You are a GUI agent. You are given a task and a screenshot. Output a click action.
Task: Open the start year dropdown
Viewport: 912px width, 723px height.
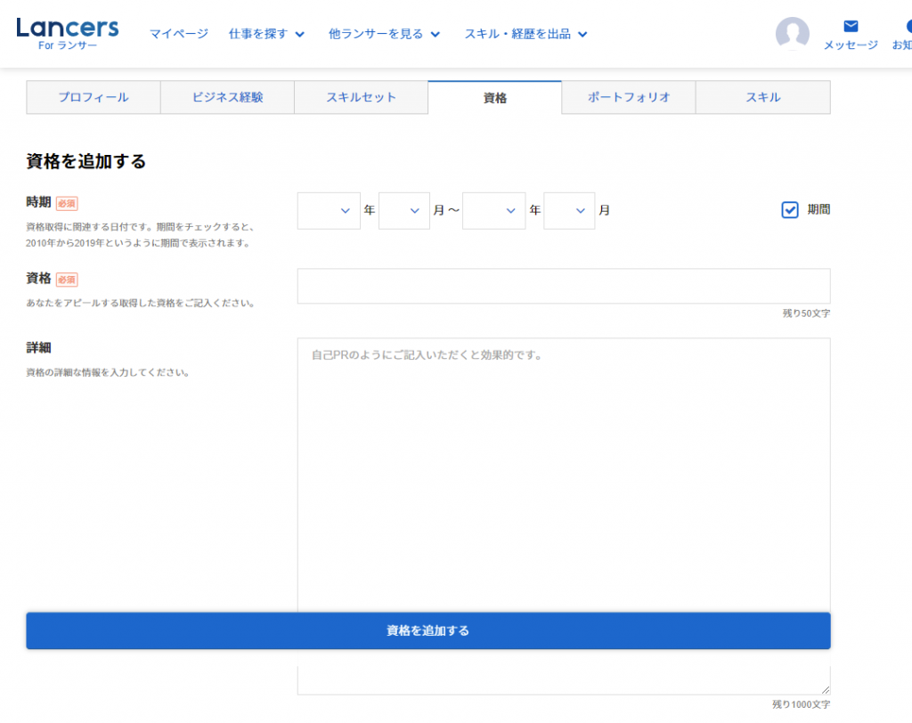[x=329, y=211]
